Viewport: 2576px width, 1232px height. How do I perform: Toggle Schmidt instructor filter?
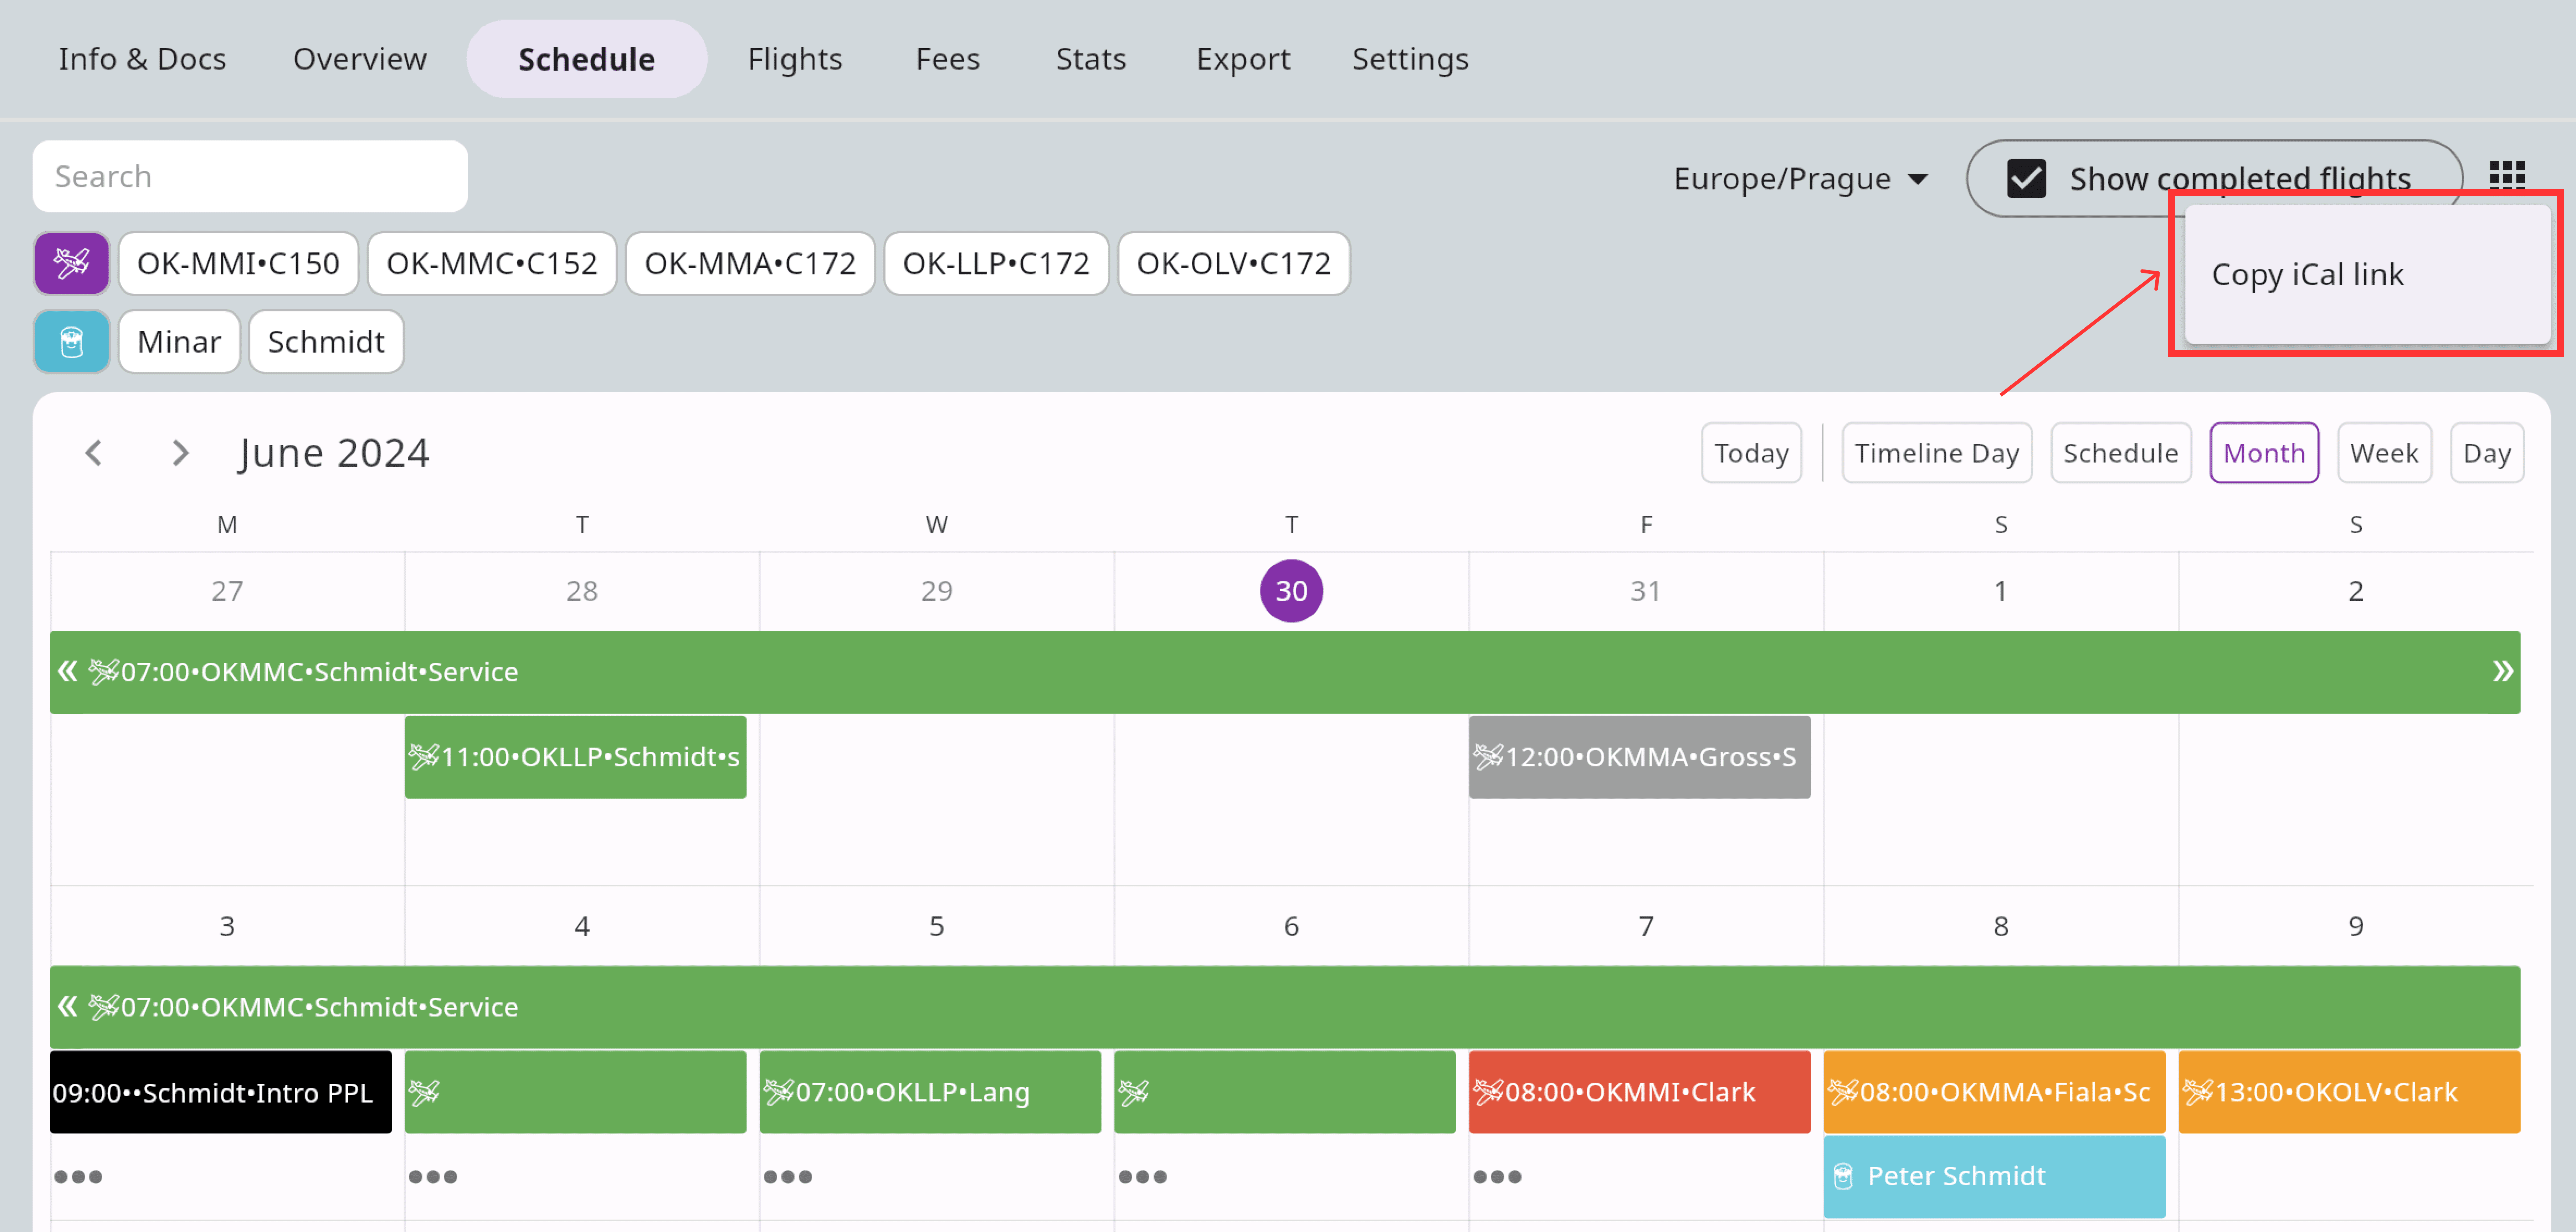click(x=326, y=342)
